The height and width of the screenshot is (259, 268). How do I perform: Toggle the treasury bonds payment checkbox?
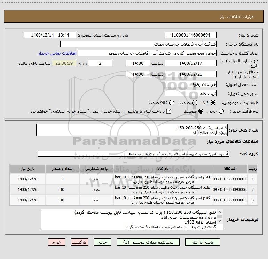[169, 111]
